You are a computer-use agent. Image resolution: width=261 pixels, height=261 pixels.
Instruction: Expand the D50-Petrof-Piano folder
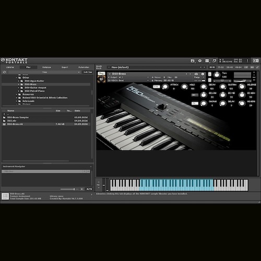[x=19, y=91]
